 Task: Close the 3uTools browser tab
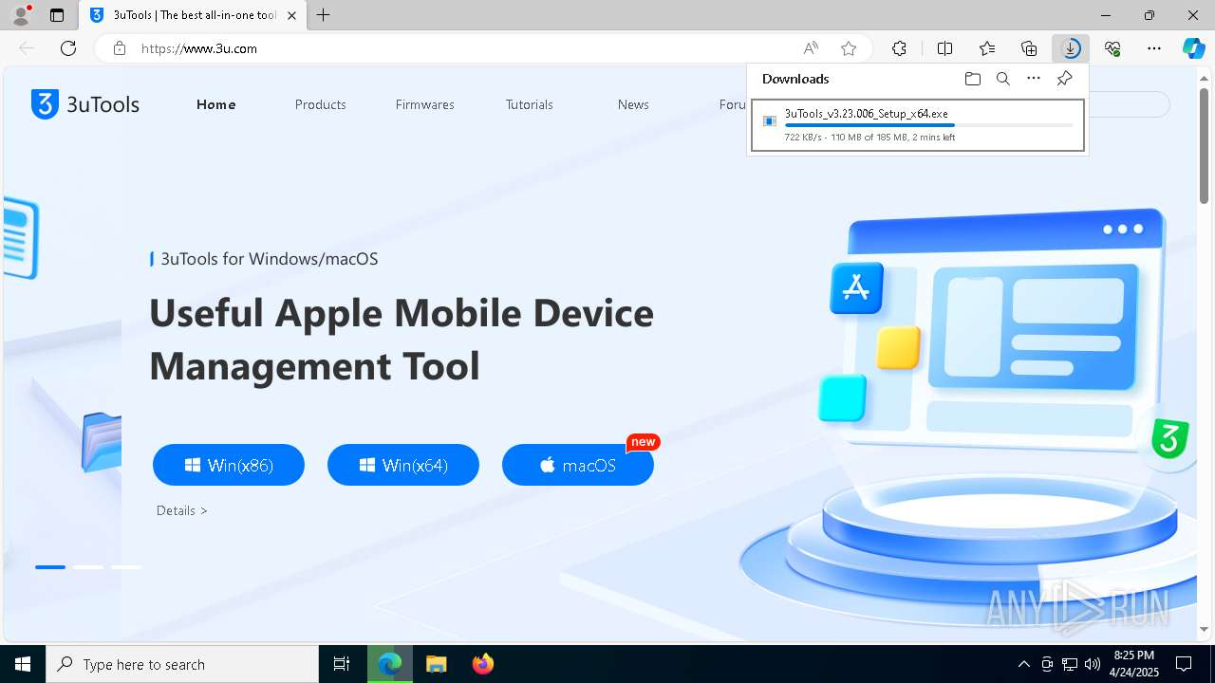click(x=291, y=15)
